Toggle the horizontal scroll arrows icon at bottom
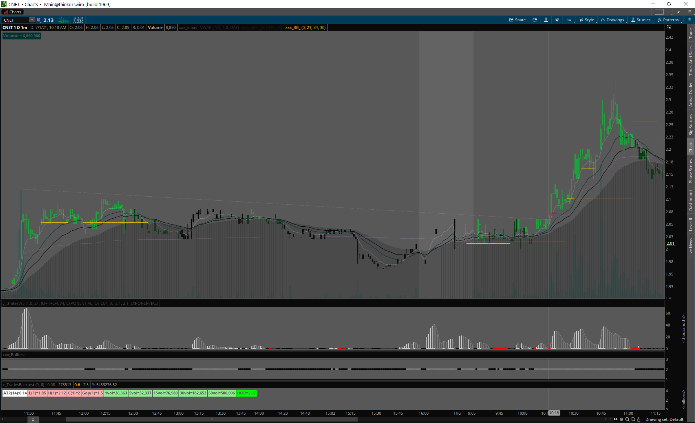 click(616, 419)
